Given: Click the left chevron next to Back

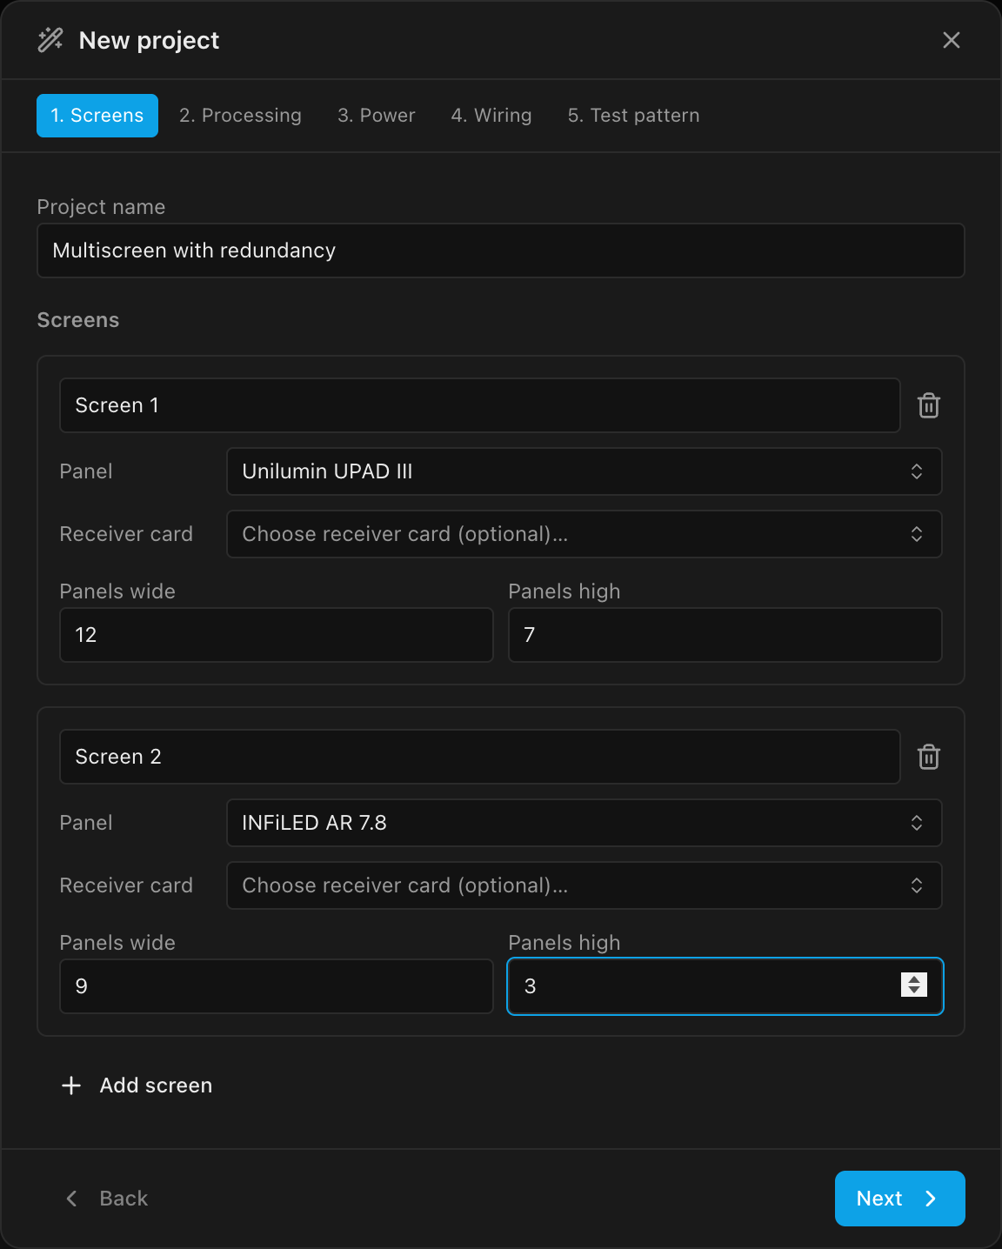Looking at the screenshot, I should coord(72,1199).
